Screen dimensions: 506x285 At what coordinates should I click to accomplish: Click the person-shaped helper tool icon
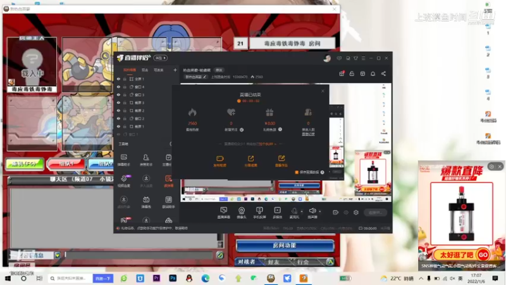pos(146,157)
